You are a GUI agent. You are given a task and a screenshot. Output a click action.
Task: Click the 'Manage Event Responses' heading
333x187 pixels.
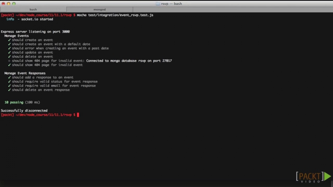25,73
